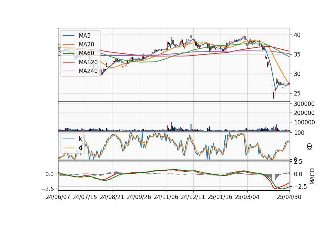The height and width of the screenshot is (232, 322).
Task: Click date label 24/12/11
Action: point(193,197)
